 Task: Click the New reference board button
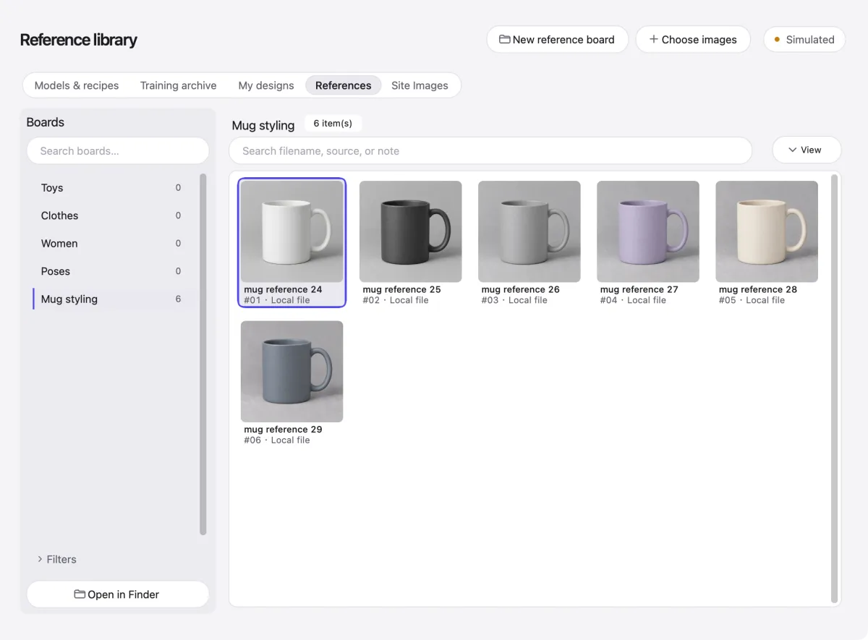(557, 40)
